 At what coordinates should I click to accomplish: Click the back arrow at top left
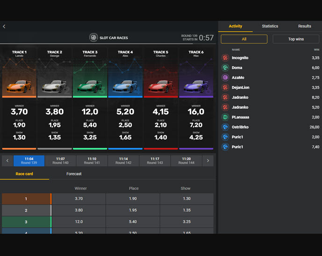[4, 27]
